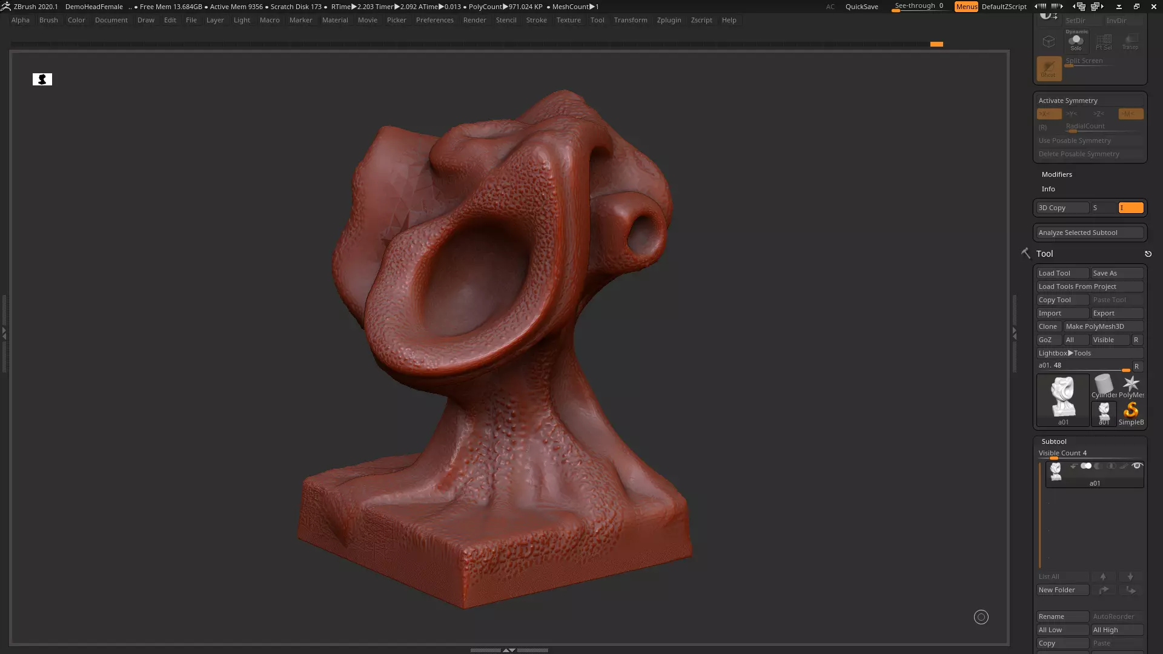The width and height of the screenshot is (1163, 654).
Task: Toggle mirror M symmetry button
Action: (x=1130, y=114)
